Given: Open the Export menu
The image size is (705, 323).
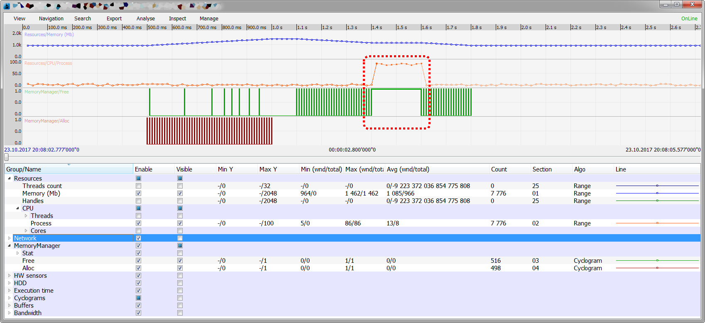Looking at the screenshot, I should click(114, 19).
